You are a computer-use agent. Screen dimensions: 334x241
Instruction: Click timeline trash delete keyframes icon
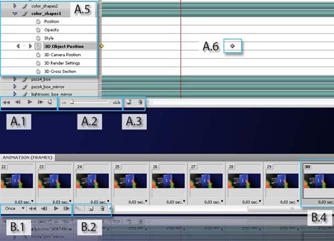point(140,102)
